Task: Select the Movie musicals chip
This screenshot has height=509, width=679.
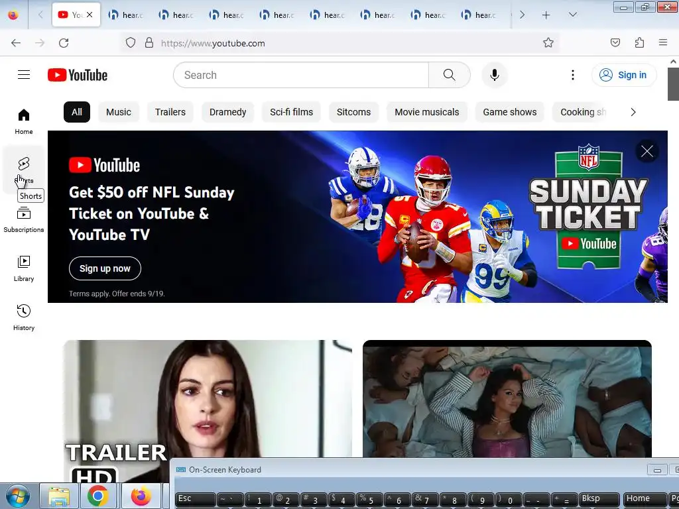Action: pyautogui.click(x=426, y=112)
